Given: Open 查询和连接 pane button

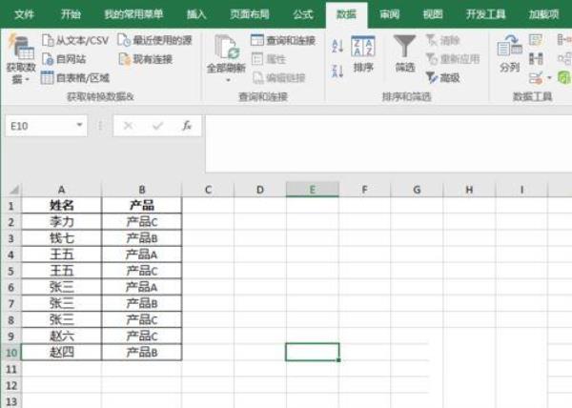Looking at the screenshot, I should [283, 40].
